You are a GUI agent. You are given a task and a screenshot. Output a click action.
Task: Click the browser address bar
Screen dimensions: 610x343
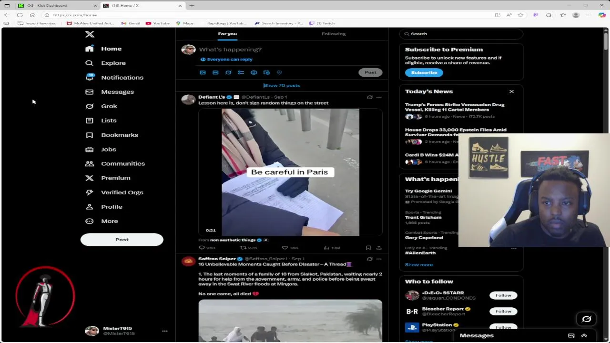coord(267,15)
